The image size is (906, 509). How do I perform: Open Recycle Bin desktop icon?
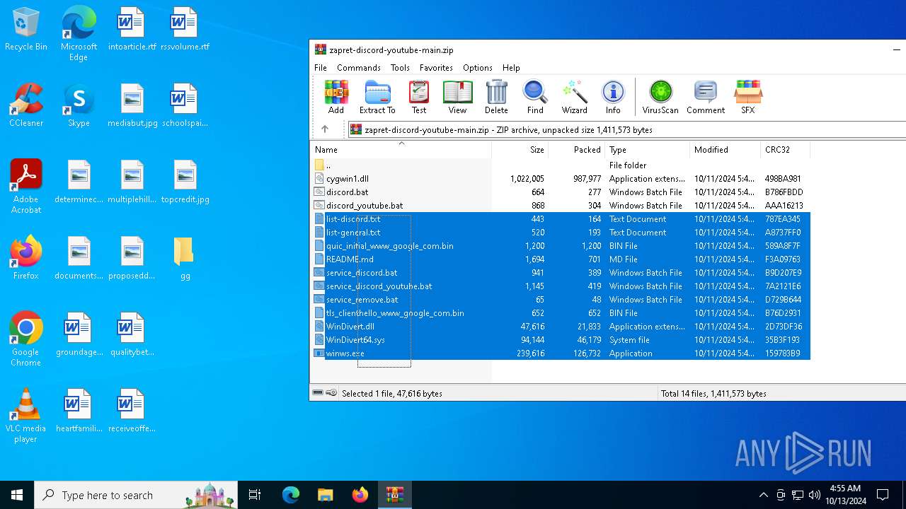(x=26, y=30)
